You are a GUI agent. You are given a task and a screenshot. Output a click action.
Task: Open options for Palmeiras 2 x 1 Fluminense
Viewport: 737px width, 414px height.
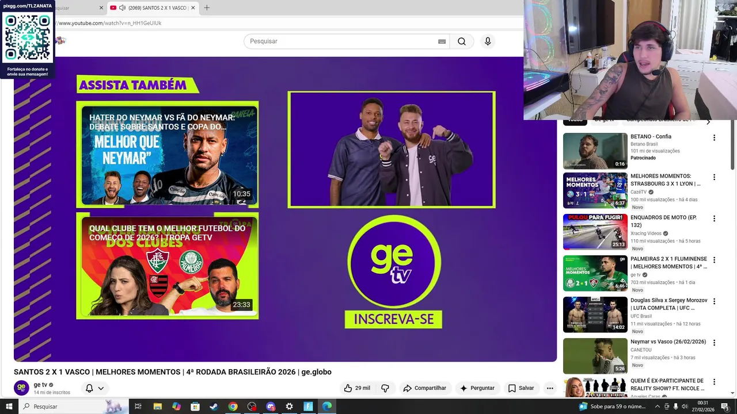pos(714,260)
